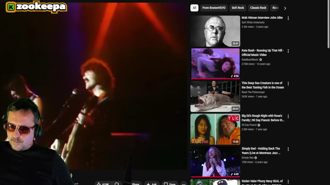Viewport: 330px width, 185px height.
Task: Open options menu for Deep Sea Creature video
Action: tap(288, 84)
